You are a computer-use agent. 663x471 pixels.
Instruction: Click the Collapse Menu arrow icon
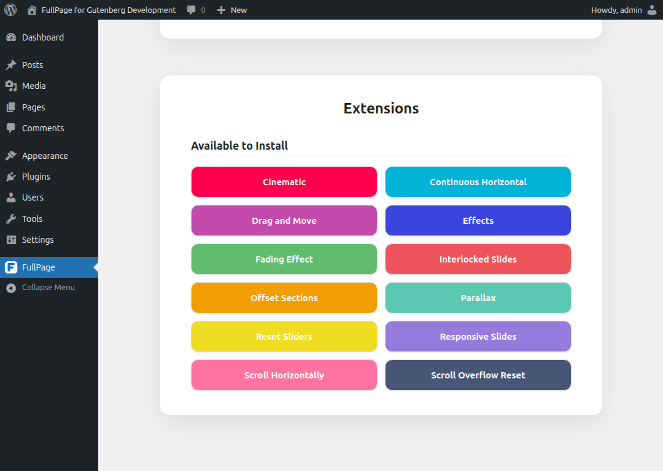(x=11, y=288)
